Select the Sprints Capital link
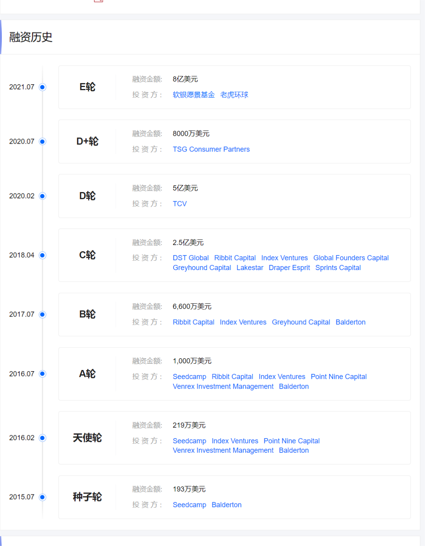Image resolution: width=425 pixels, height=546 pixels. coord(338,268)
